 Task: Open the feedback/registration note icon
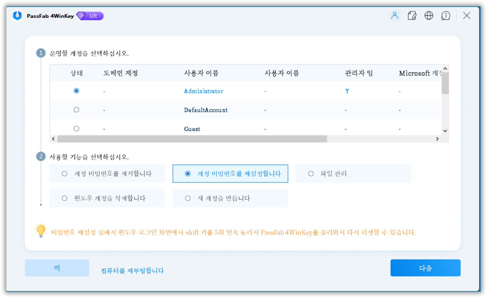tap(412, 15)
